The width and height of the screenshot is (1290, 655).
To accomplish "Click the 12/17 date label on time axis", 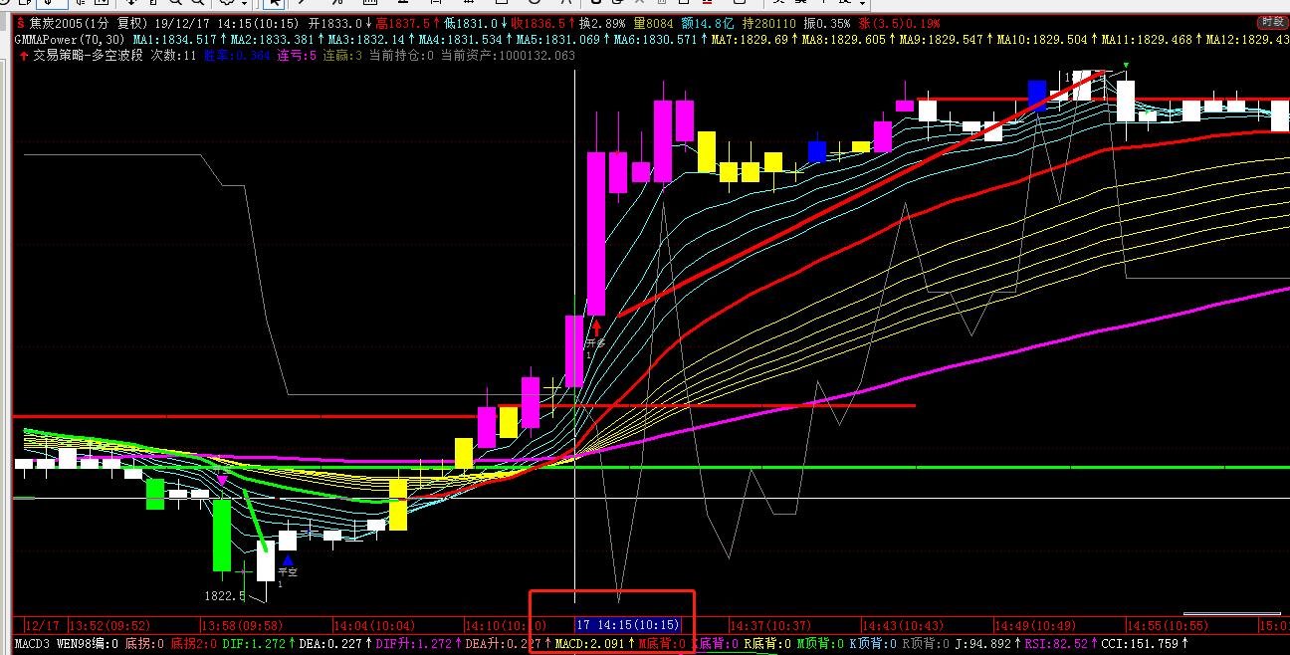I will [43, 626].
